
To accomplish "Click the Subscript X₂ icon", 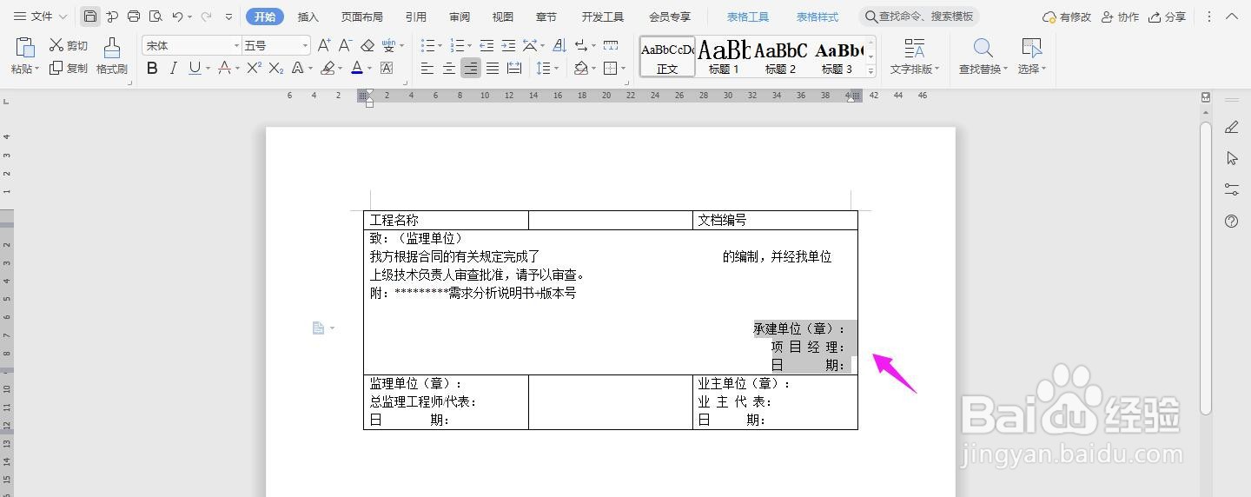I will [x=276, y=68].
